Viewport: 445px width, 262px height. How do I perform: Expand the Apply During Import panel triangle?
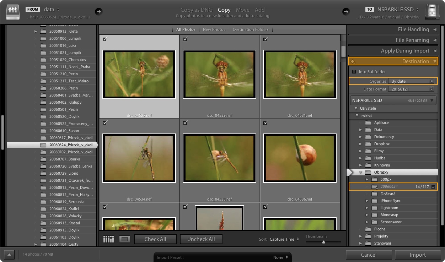(434, 51)
